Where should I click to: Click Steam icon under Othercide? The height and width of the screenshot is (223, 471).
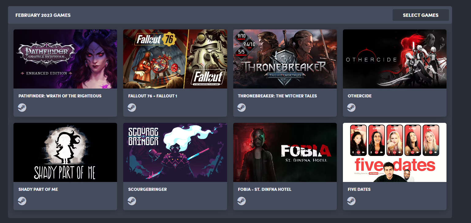[351, 108]
